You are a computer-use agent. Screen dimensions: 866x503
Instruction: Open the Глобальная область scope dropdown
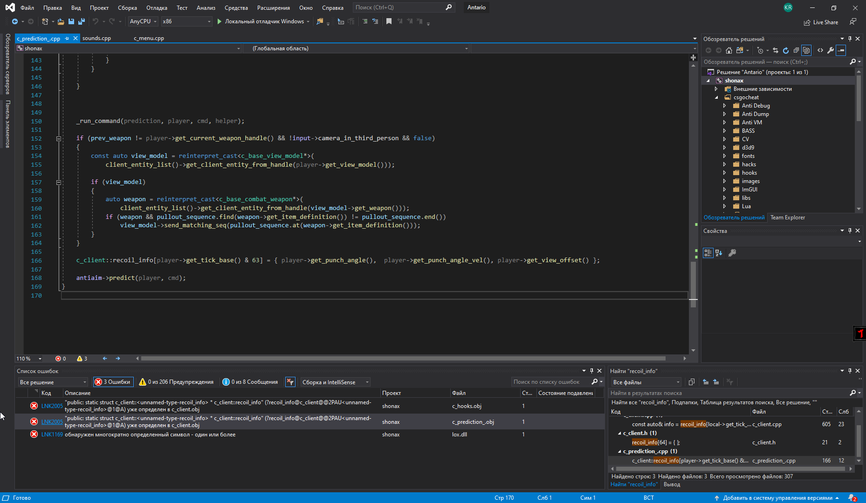tap(357, 48)
